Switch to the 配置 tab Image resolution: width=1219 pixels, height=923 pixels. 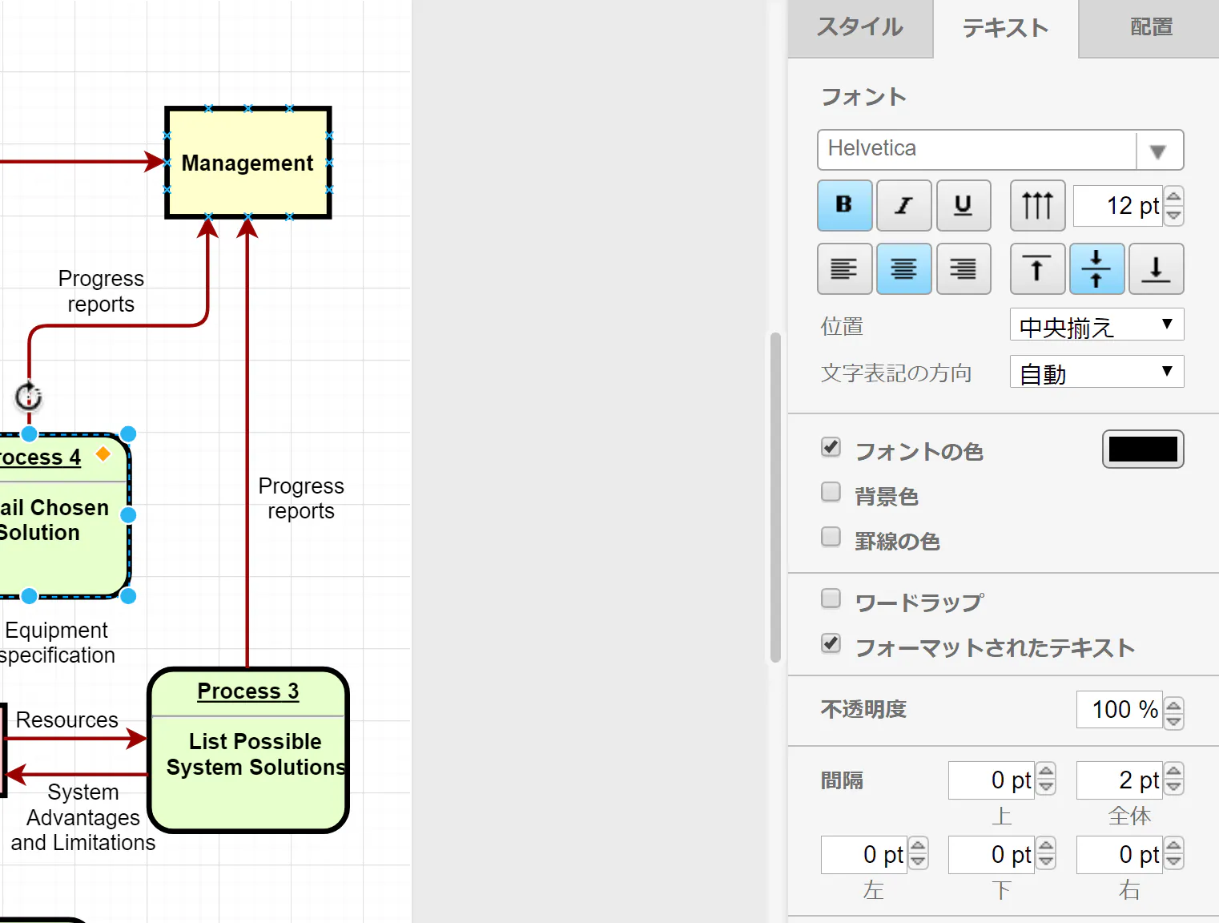pos(1150,28)
